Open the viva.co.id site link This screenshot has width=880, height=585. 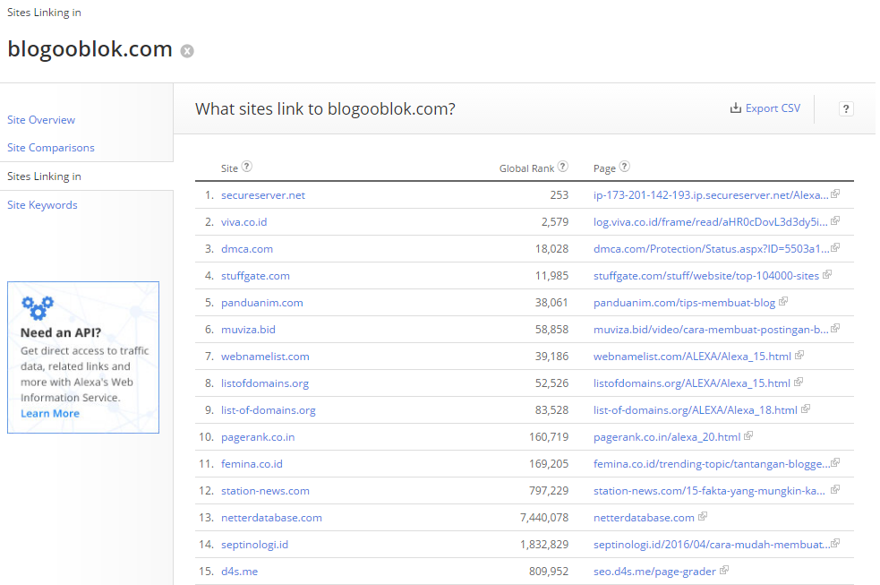pyautogui.click(x=243, y=221)
